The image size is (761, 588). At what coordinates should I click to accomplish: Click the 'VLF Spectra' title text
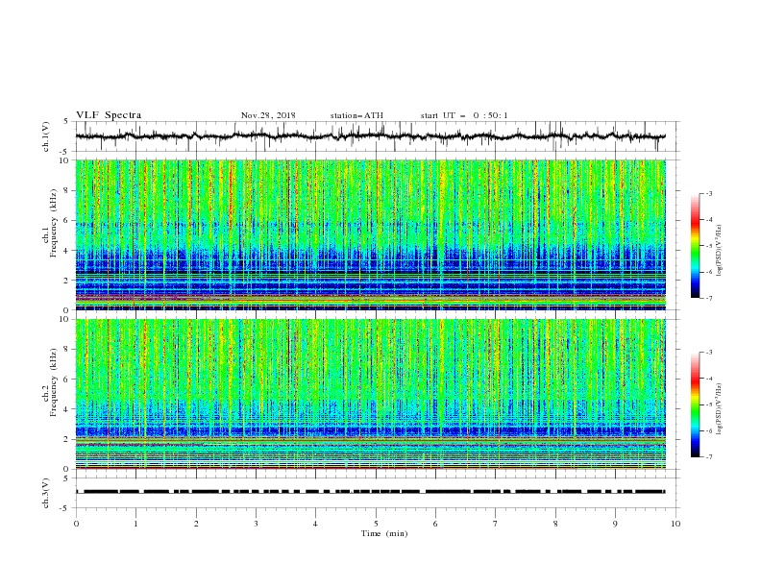(x=109, y=115)
